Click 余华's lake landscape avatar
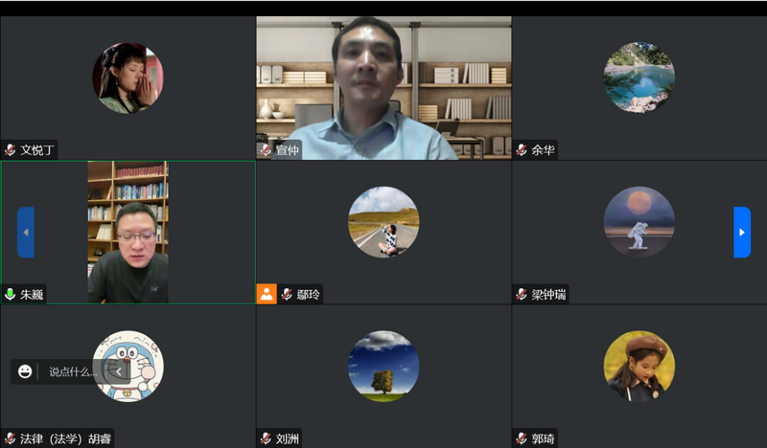Image resolution: width=767 pixels, height=448 pixels. coord(639,78)
